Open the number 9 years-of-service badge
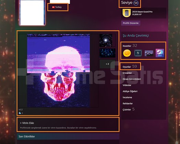 [x=138, y=53]
